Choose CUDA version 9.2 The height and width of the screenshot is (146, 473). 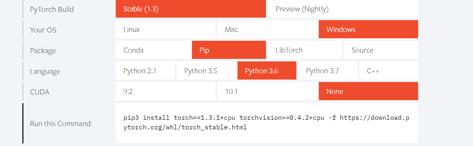(165, 91)
